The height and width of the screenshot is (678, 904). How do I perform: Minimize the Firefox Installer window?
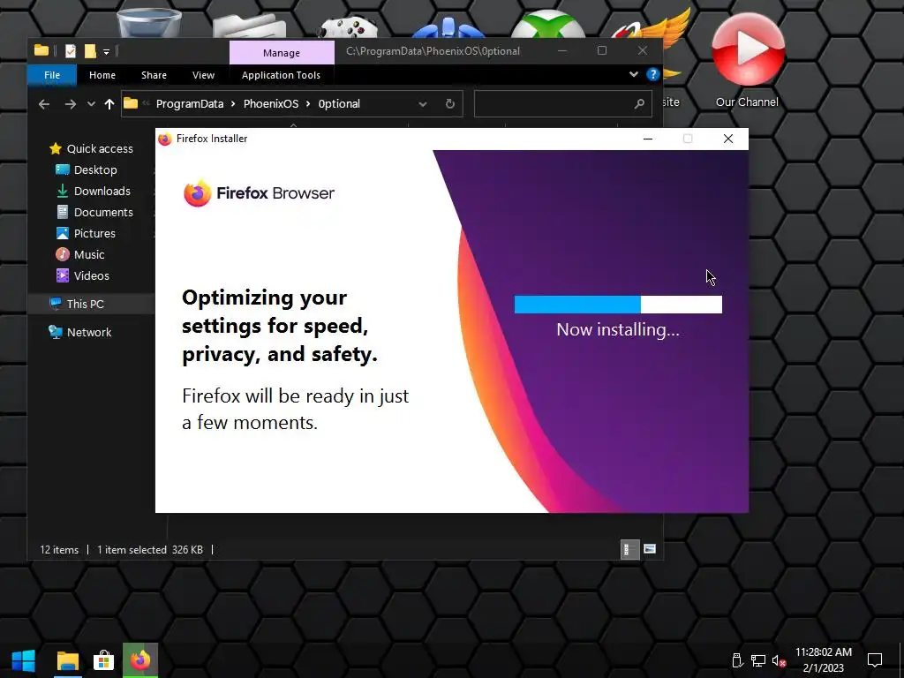pyautogui.click(x=648, y=139)
